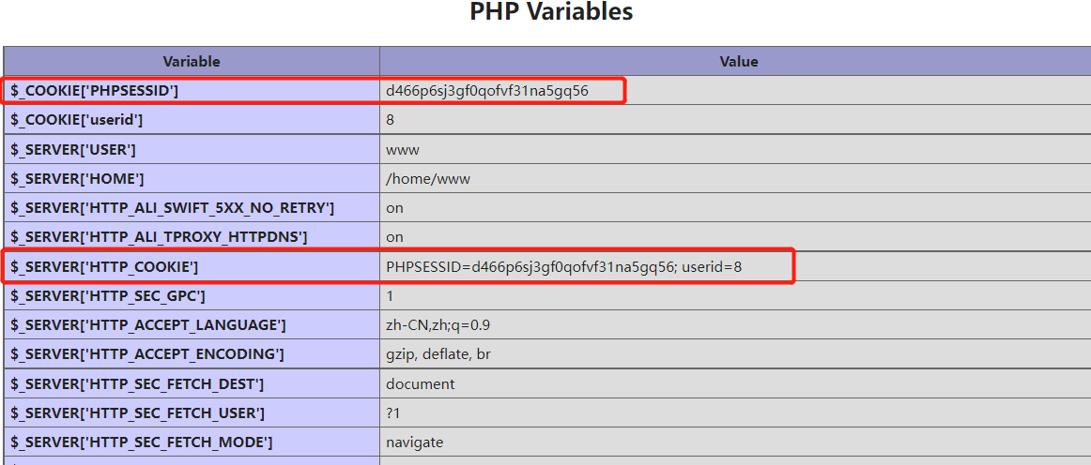The height and width of the screenshot is (465, 1091).
Task: Click the value www
Action: tap(403, 149)
